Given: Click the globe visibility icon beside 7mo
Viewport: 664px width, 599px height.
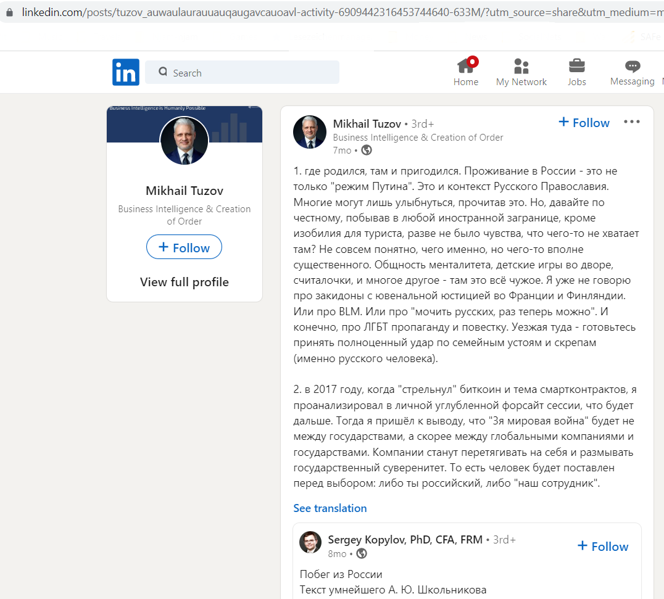Looking at the screenshot, I should tap(367, 150).
